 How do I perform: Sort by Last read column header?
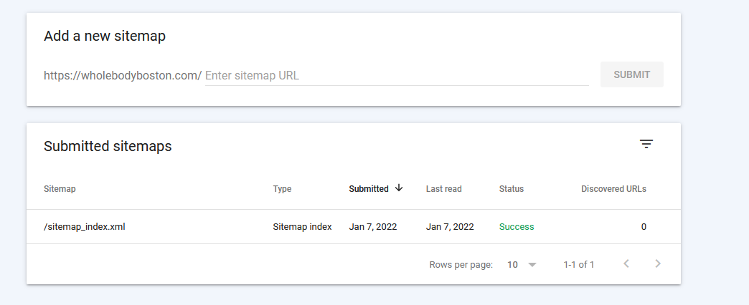[444, 189]
